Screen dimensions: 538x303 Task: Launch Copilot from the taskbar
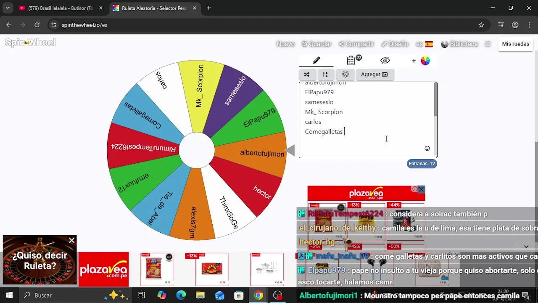(x=161, y=295)
